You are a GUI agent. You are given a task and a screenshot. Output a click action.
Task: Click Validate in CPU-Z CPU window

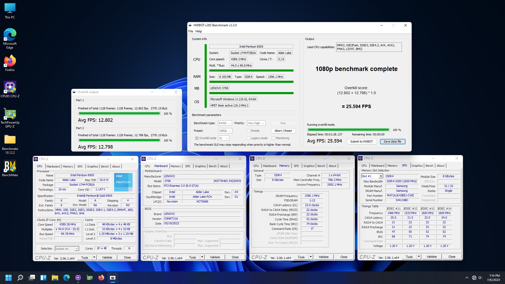click(x=107, y=257)
